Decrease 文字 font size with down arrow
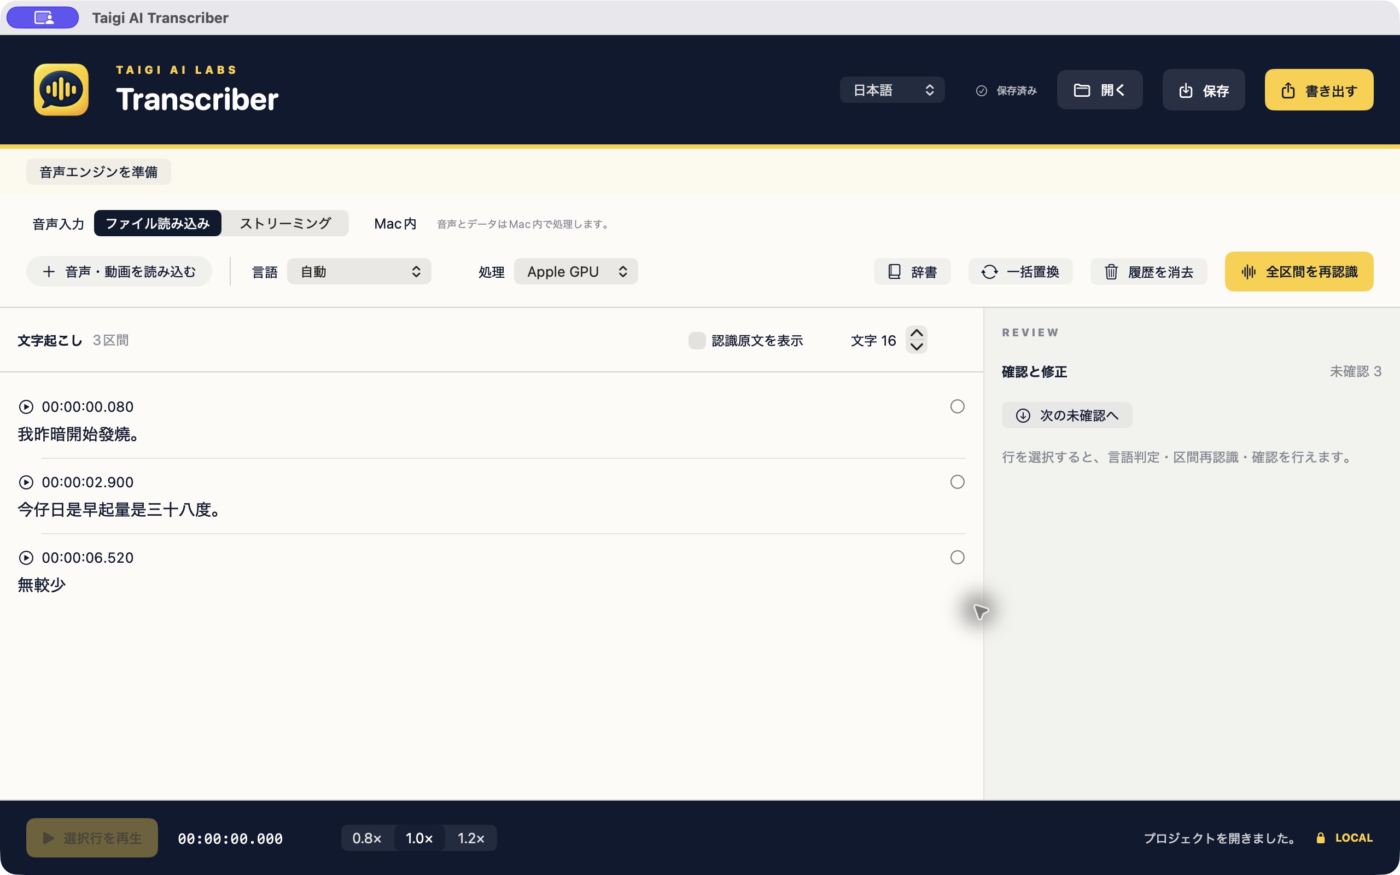The width and height of the screenshot is (1400, 875). pyautogui.click(x=917, y=347)
